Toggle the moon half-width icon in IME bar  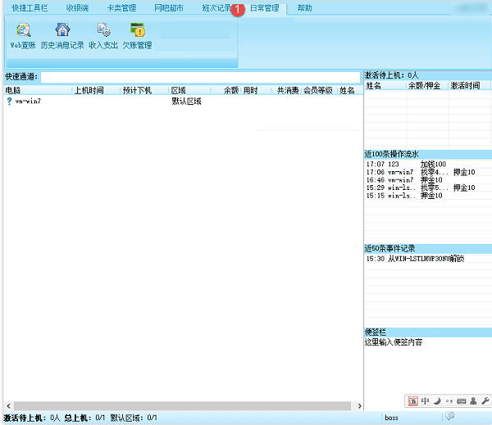tap(437, 401)
